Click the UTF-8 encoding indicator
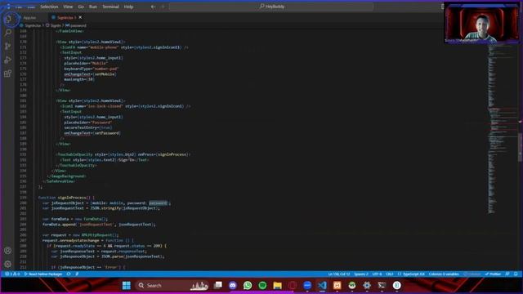The width and height of the screenshot is (523, 294). tap(377, 274)
